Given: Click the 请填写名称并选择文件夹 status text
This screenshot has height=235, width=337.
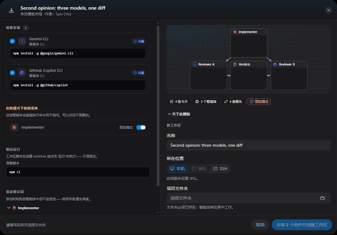Looking at the screenshot, I should click(x=26, y=225).
